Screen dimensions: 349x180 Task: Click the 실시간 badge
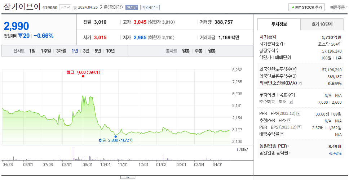click(x=132, y=7)
